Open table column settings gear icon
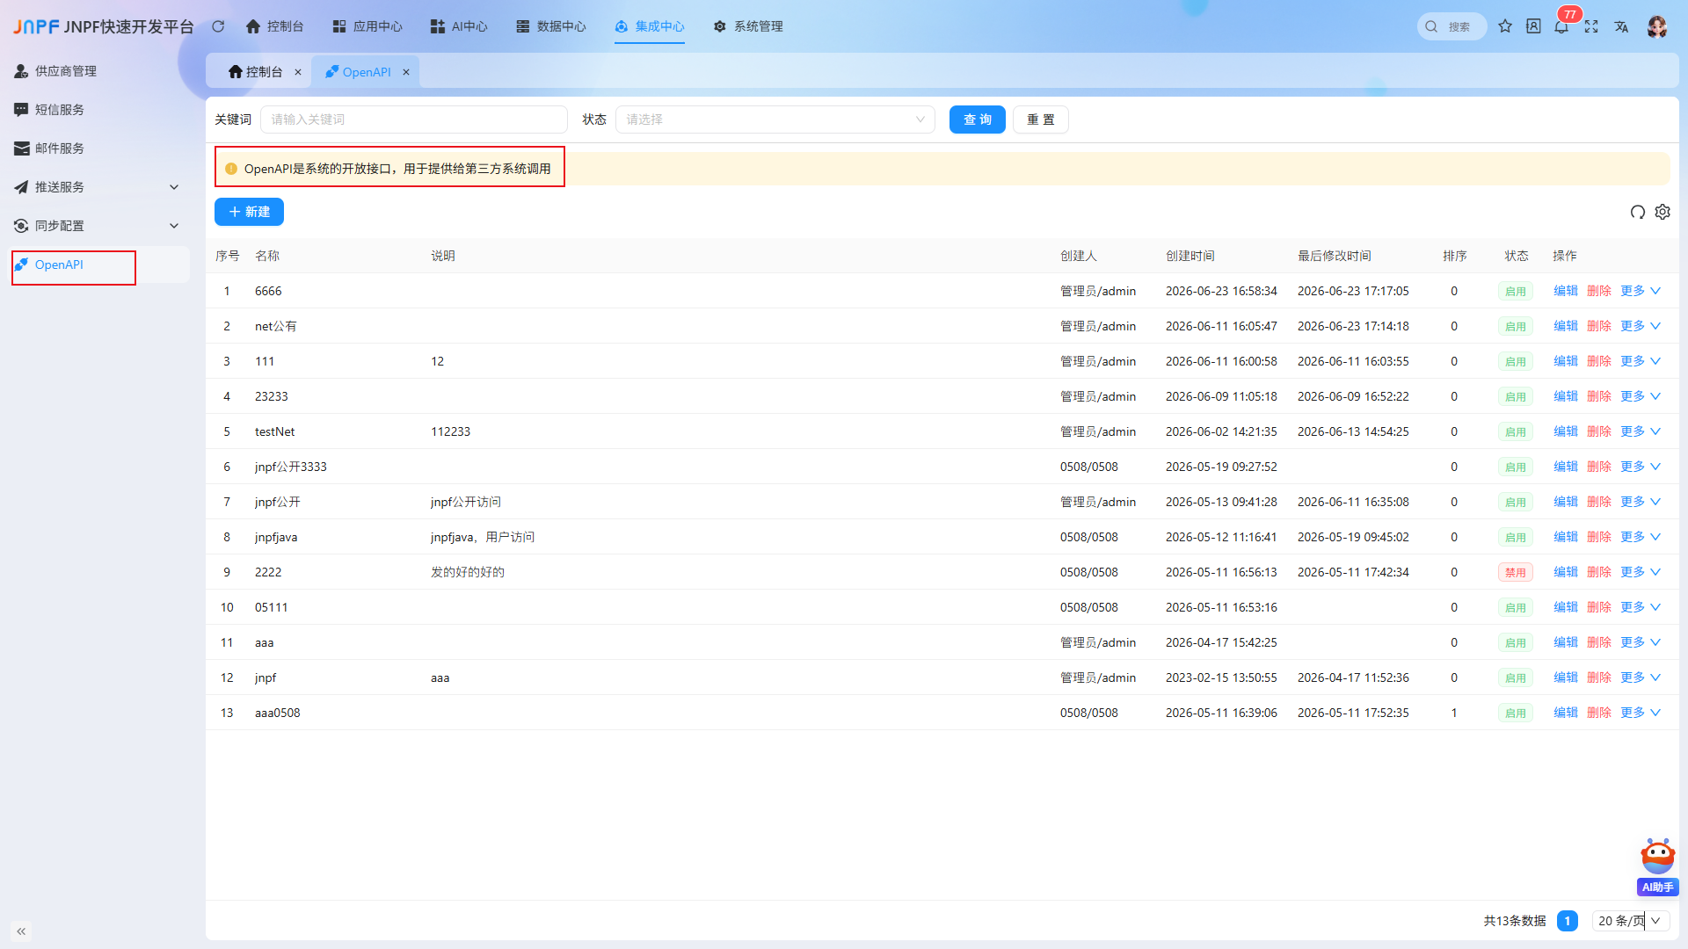The height and width of the screenshot is (949, 1688). coord(1663,212)
